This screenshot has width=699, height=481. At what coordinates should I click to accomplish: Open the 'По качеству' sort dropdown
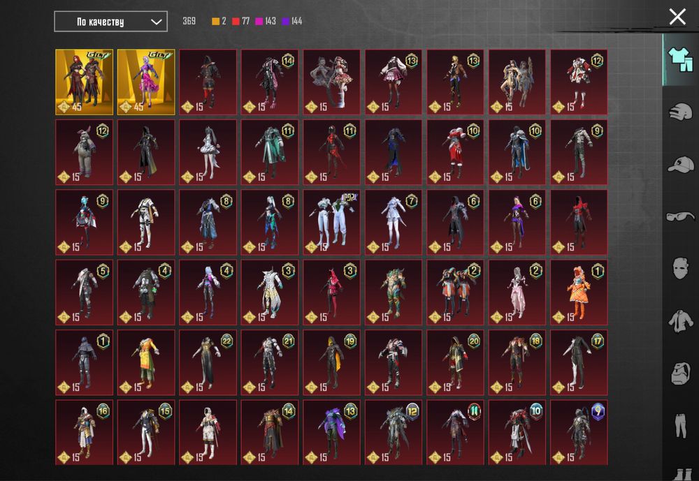point(110,22)
